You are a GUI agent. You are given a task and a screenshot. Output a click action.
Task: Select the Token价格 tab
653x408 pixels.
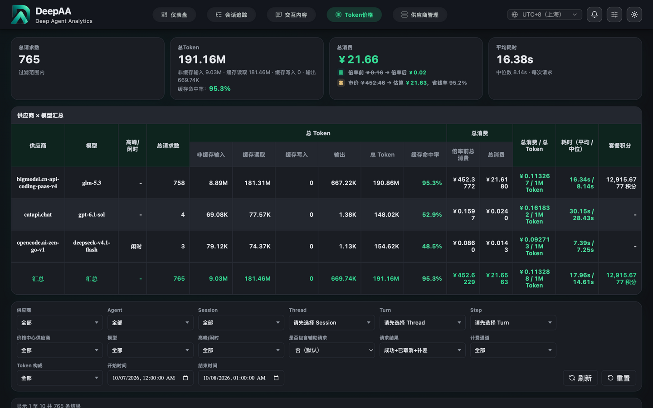(354, 15)
